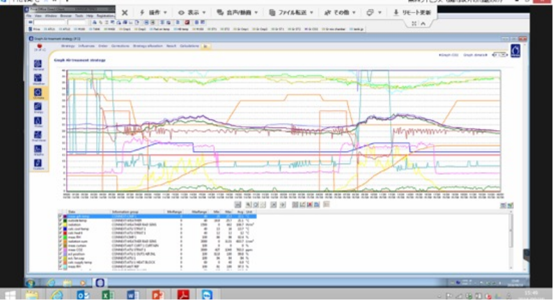
Task: Uncheck the act position checkbox
Action: point(60,254)
